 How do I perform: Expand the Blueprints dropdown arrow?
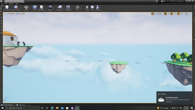tap(63, 8)
